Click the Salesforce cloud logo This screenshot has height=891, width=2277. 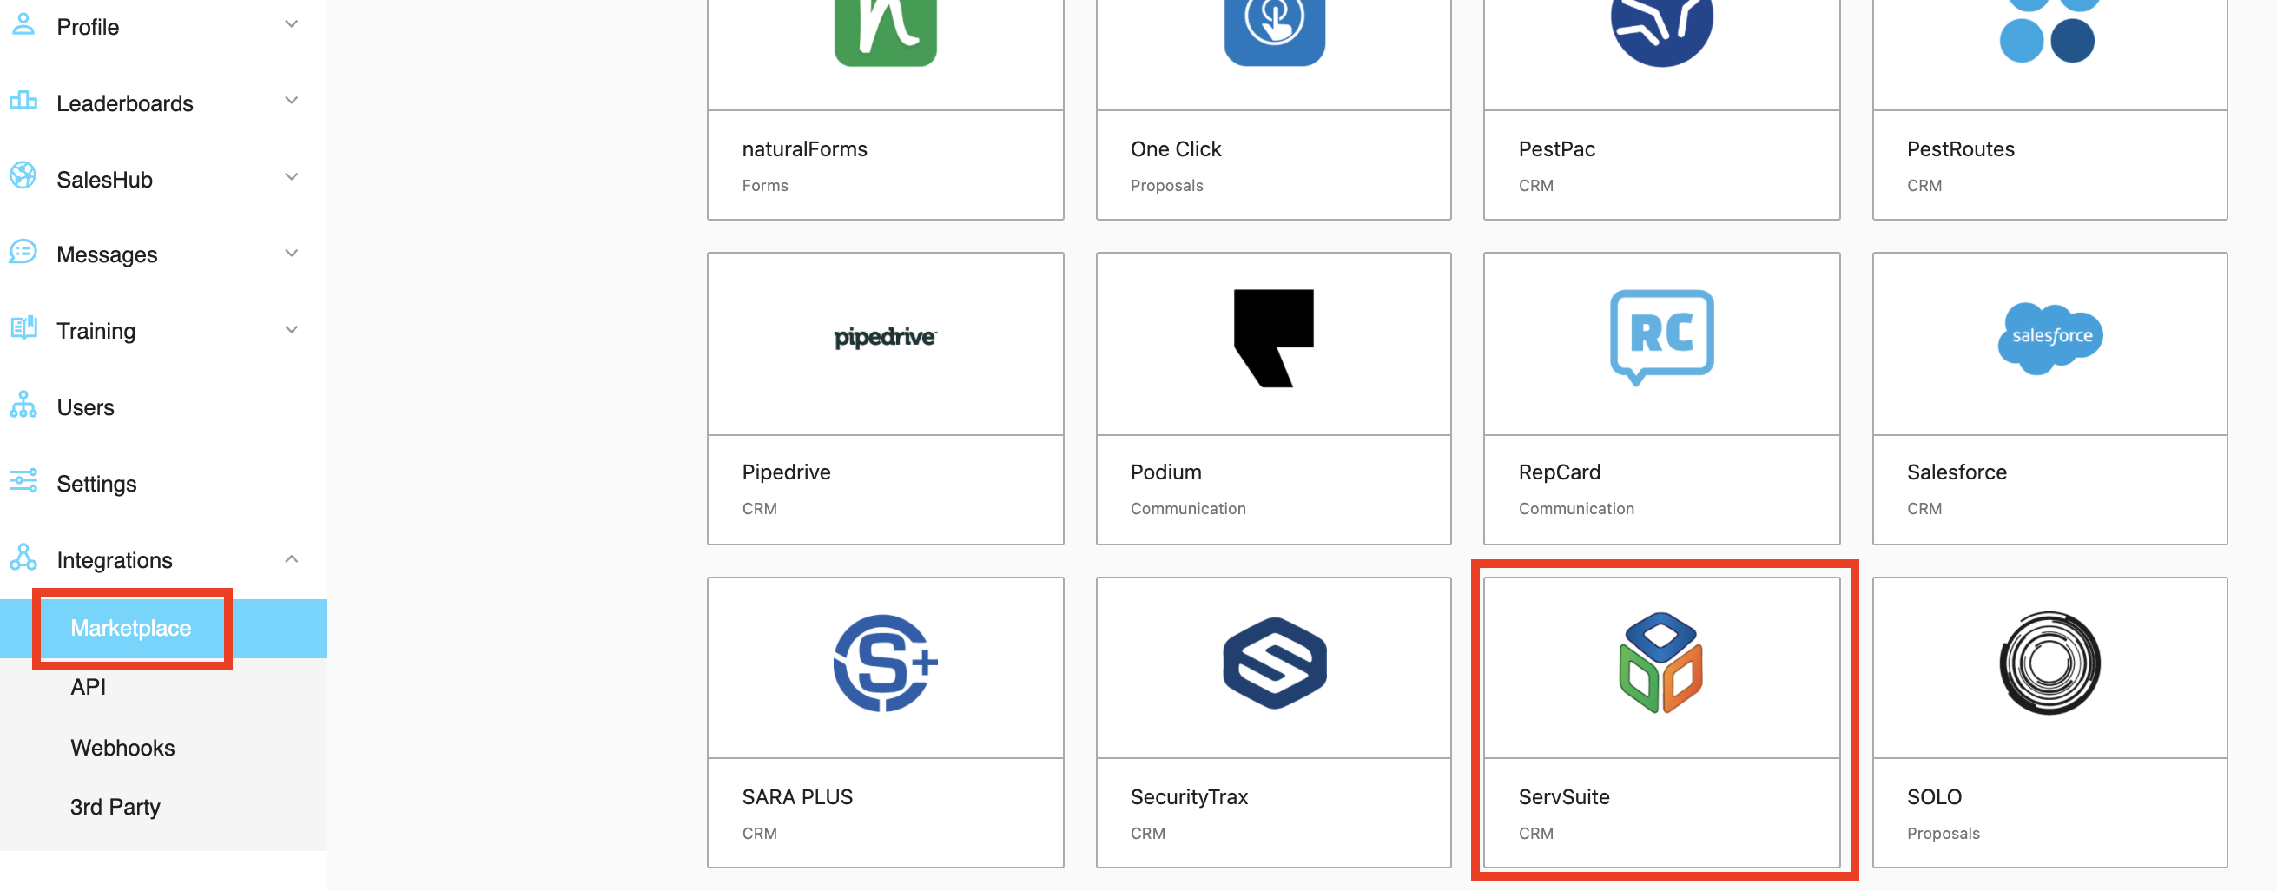[2049, 338]
